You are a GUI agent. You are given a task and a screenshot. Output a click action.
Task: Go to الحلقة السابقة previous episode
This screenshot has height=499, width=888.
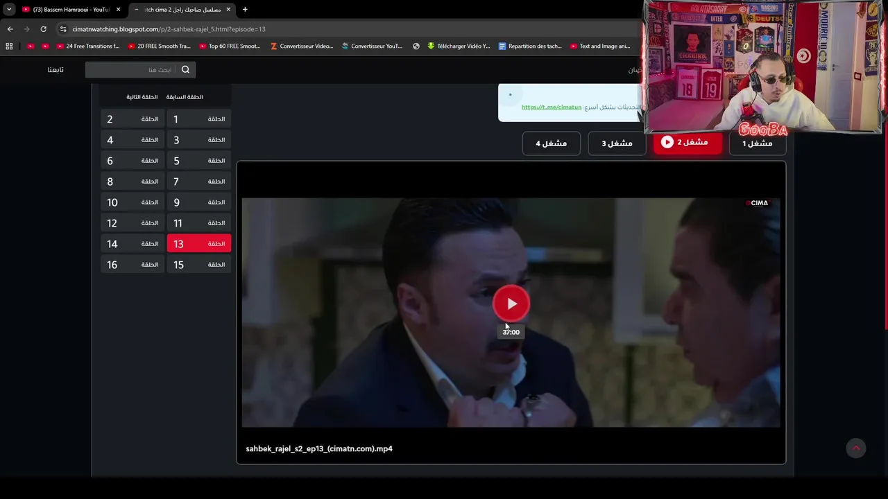(x=185, y=97)
